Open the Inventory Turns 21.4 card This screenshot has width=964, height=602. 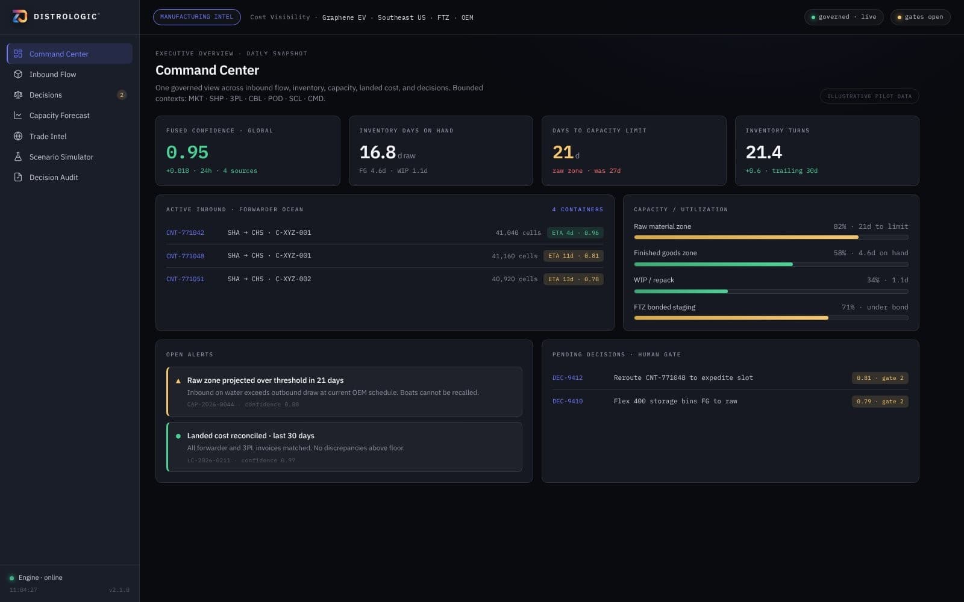click(x=827, y=150)
